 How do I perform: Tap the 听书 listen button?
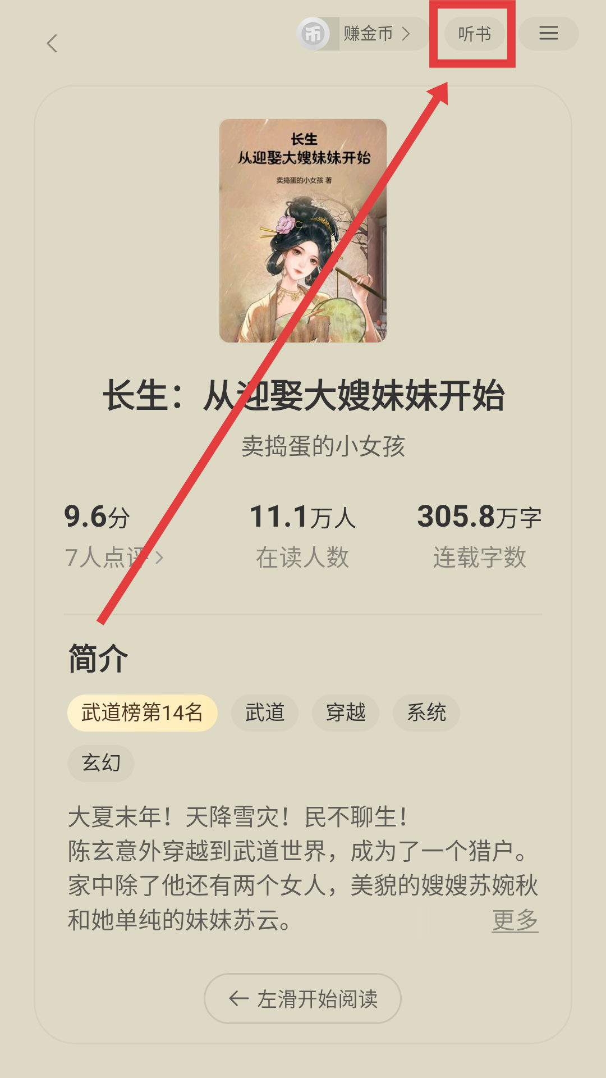click(474, 34)
